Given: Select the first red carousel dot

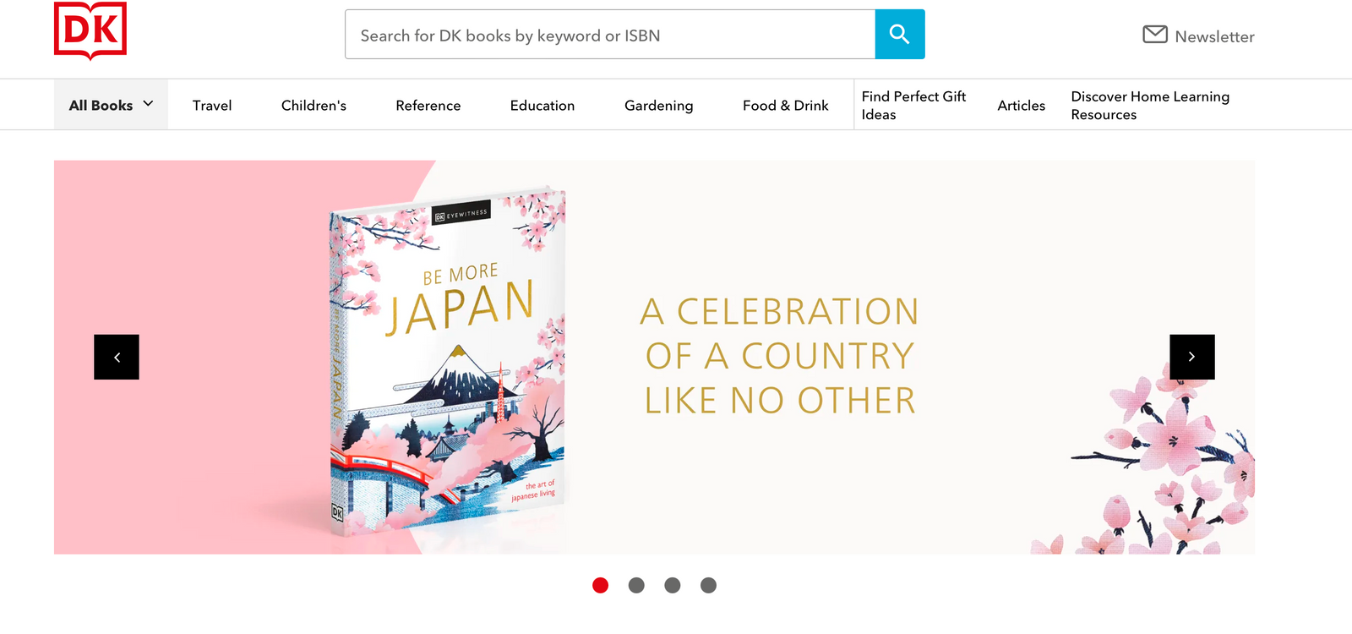Looking at the screenshot, I should [x=600, y=585].
